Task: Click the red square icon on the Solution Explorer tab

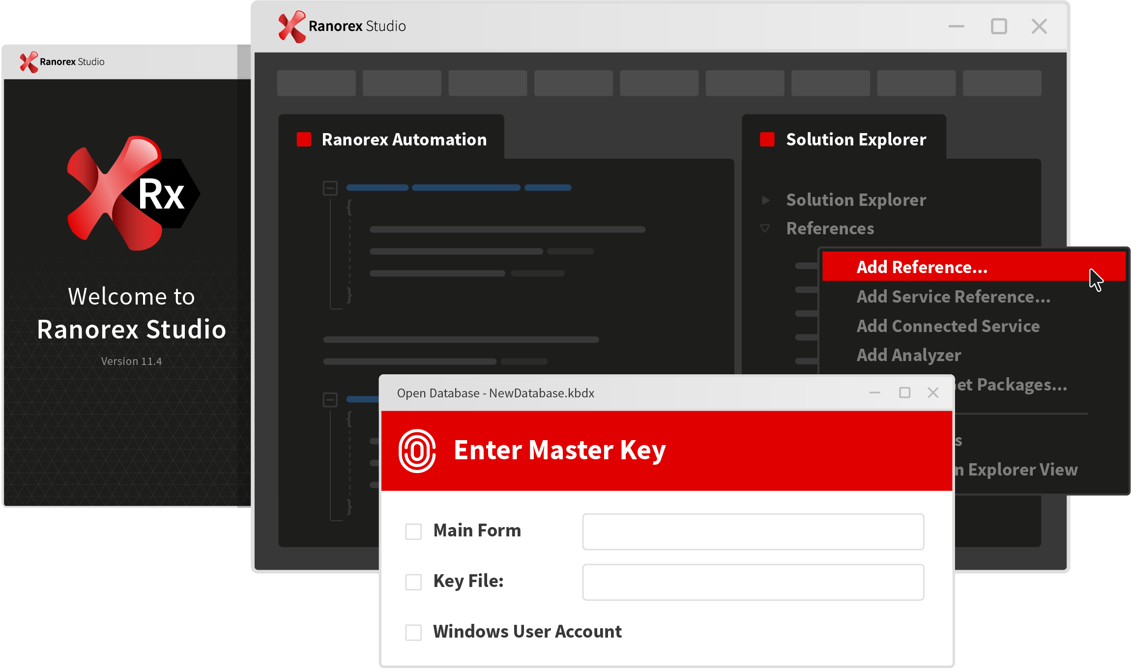Action: coord(767,140)
